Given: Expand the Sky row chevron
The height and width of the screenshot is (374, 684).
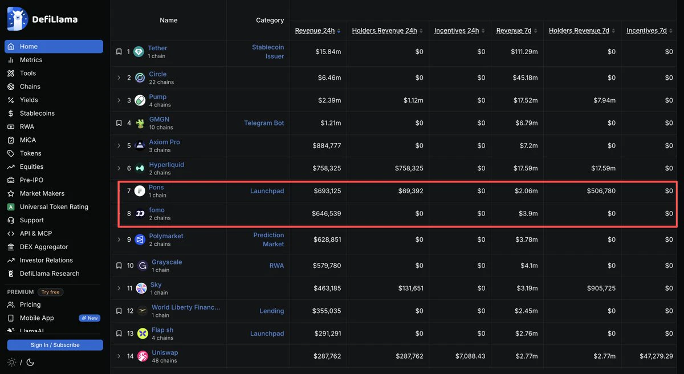Looking at the screenshot, I should (x=119, y=288).
